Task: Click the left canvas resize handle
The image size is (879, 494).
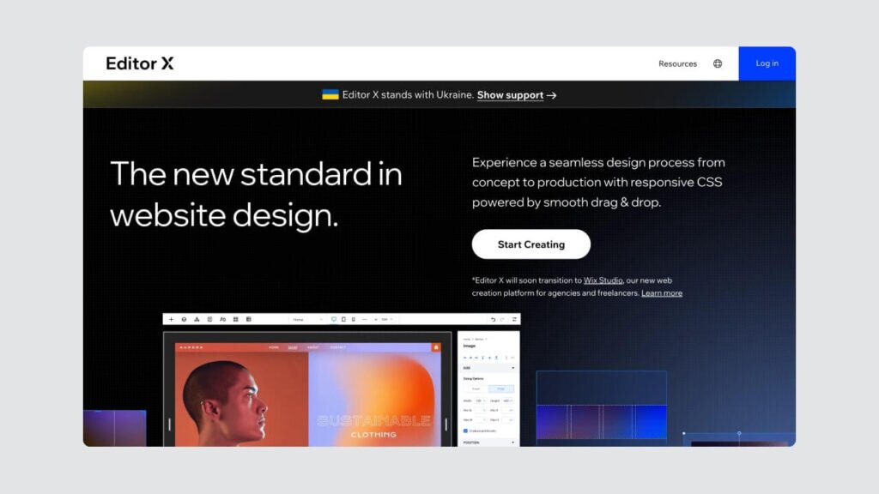Action: (169, 425)
